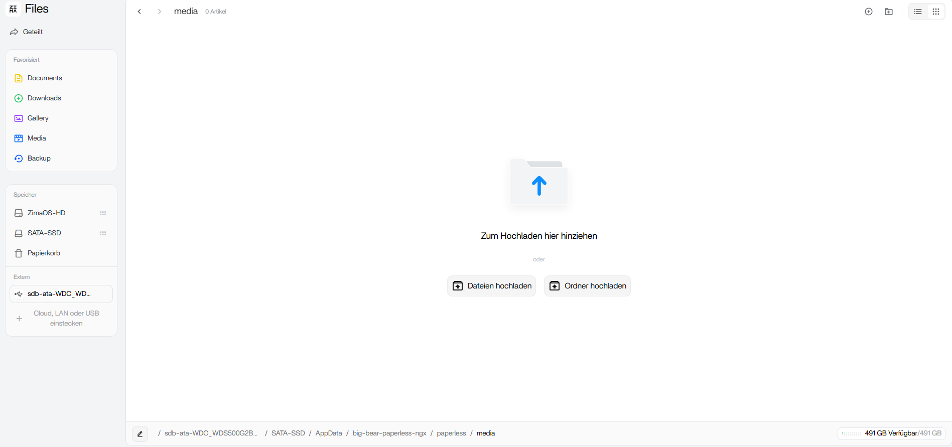
Task: Click the pencil icon to edit the path
Action: 140,434
